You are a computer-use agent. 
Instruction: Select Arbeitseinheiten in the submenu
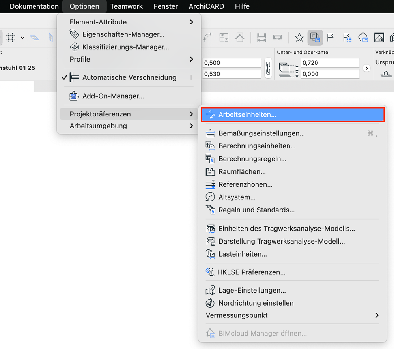pyautogui.click(x=293, y=115)
